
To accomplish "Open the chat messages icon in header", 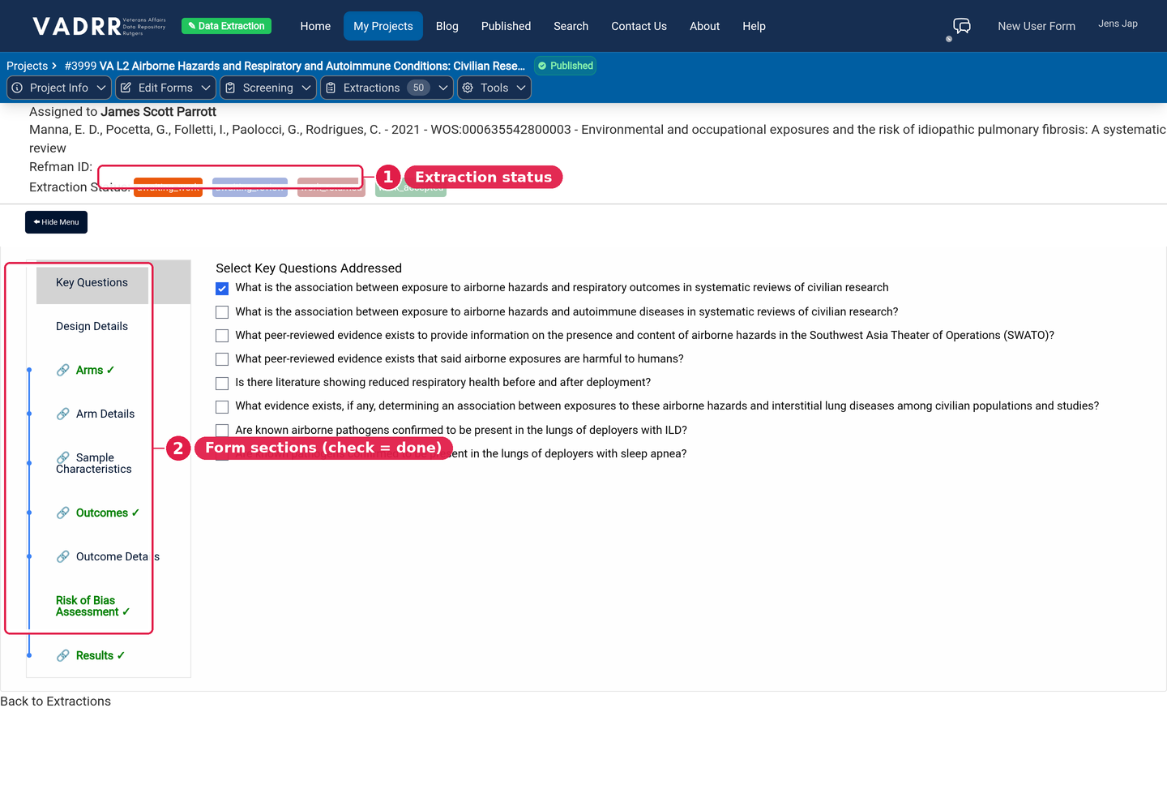I will point(962,26).
